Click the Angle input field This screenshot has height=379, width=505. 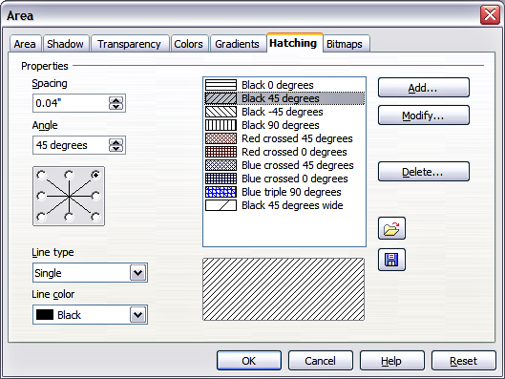click(x=71, y=145)
